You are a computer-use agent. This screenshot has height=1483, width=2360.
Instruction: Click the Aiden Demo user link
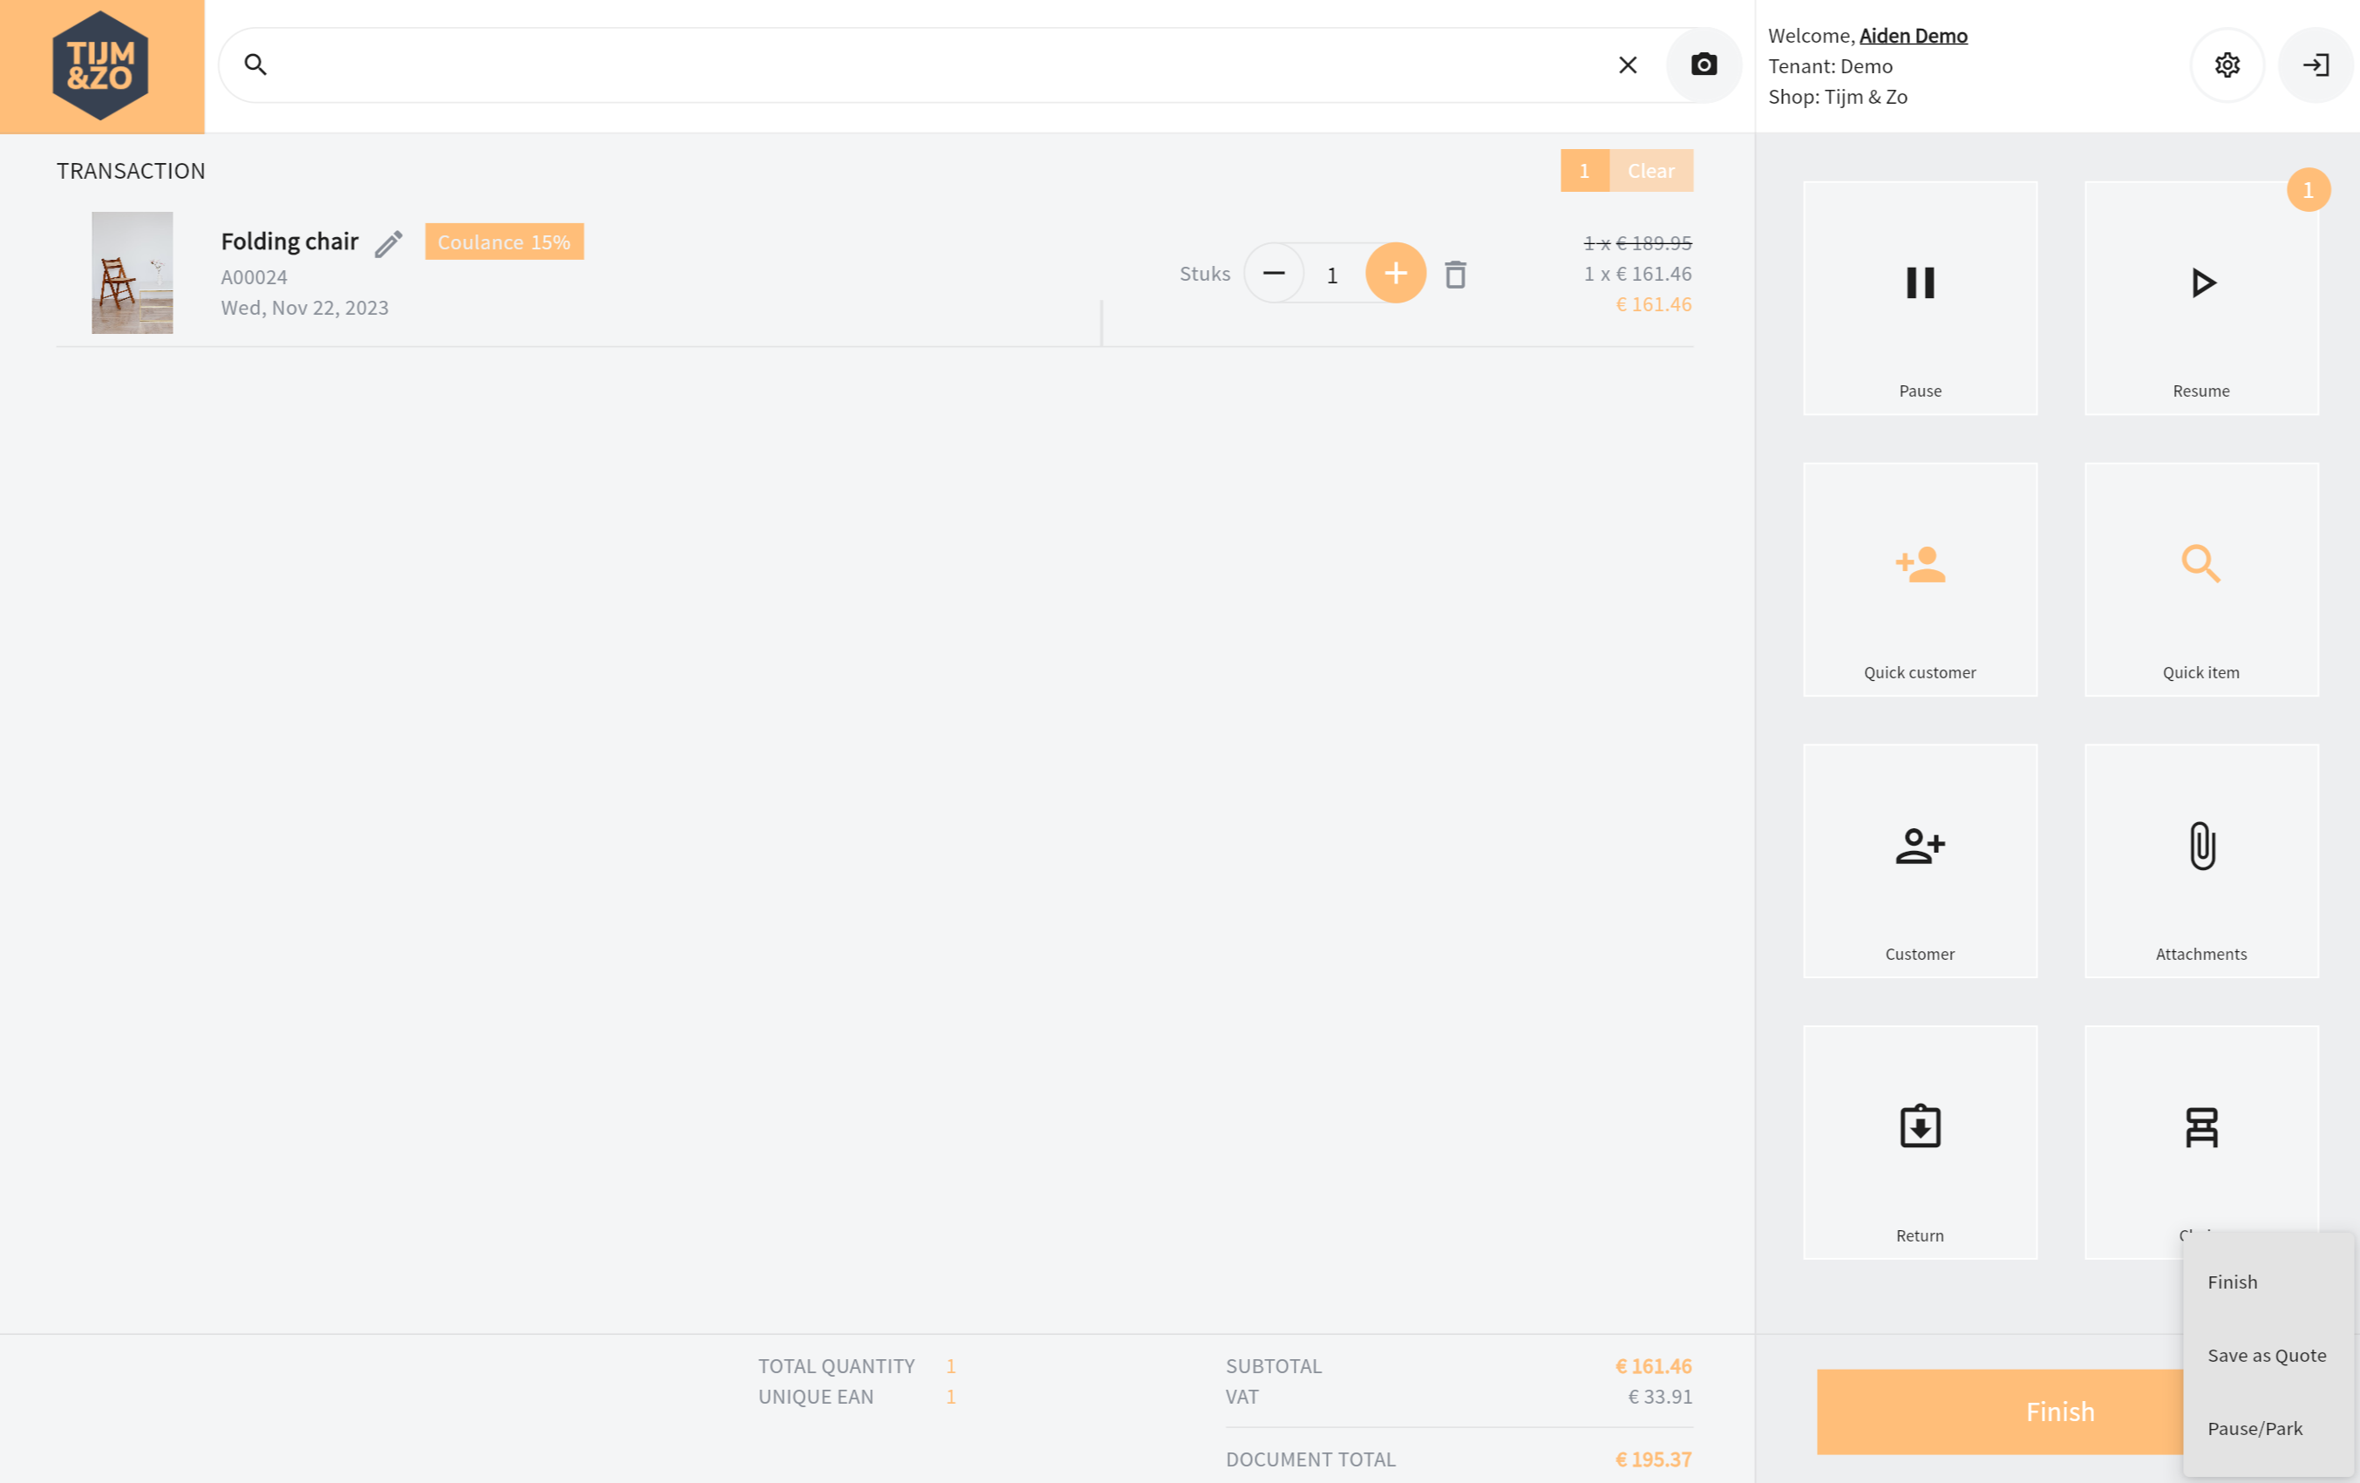(1912, 35)
